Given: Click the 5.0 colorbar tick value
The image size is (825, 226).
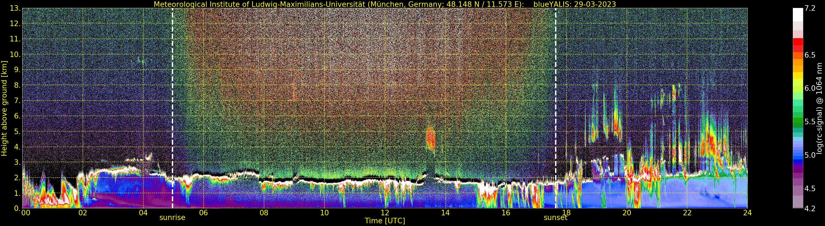Looking at the screenshot, I should (x=810, y=155).
